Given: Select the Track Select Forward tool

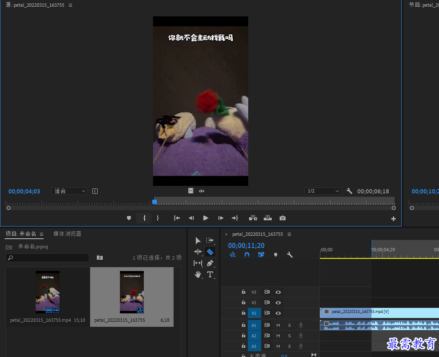Looking at the screenshot, I should coord(210,240).
